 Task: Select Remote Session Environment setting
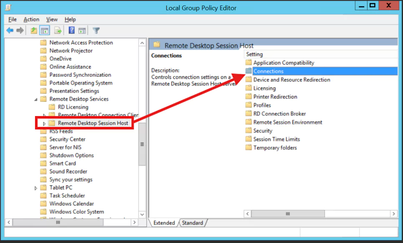288,122
